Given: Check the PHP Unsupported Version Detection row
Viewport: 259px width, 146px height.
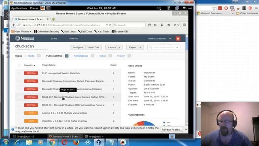Looking at the screenshot, I should [19, 73].
